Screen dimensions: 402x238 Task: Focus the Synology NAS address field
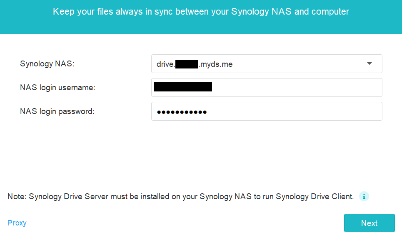point(267,64)
